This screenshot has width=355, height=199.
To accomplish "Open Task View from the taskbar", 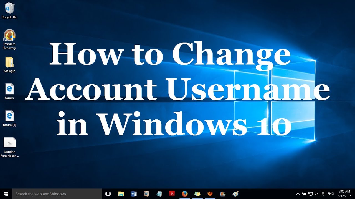I will tap(108, 194).
